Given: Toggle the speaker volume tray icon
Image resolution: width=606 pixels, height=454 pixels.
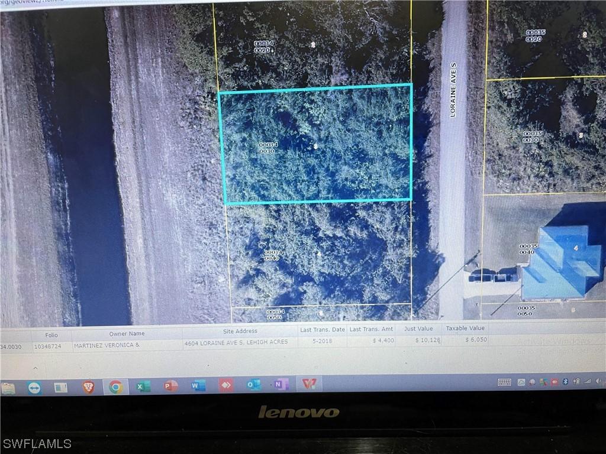Looking at the screenshot, I should tap(598, 382).
